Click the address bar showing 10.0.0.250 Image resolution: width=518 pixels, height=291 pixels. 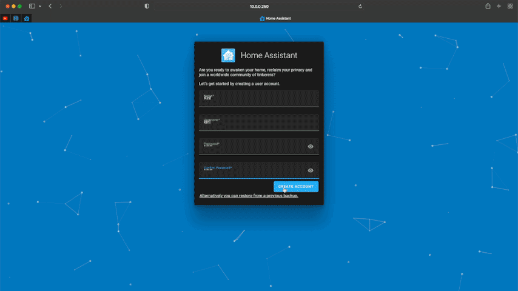point(259,6)
